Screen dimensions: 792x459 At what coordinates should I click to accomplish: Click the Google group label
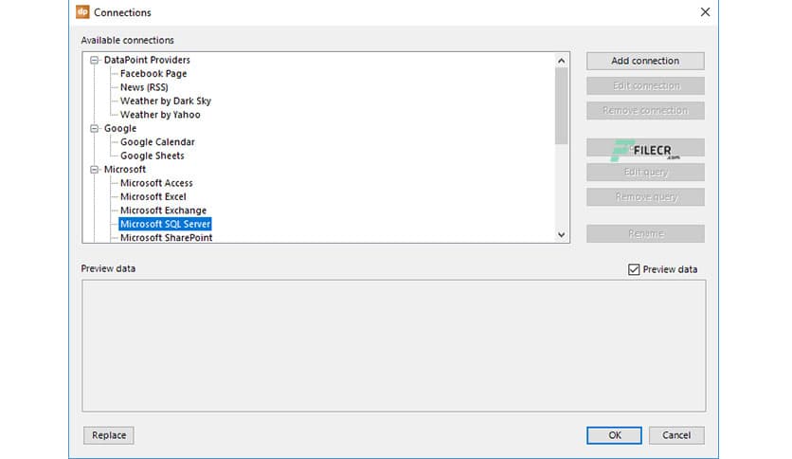[x=120, y=128]
